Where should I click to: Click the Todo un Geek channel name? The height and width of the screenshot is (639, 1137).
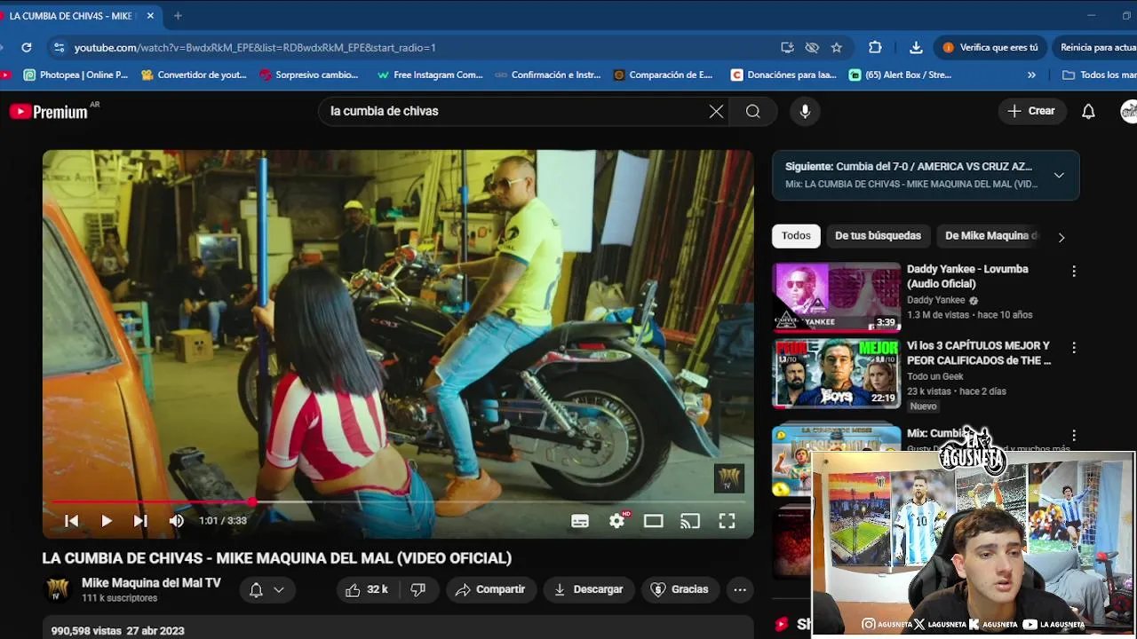coord(934,376)
